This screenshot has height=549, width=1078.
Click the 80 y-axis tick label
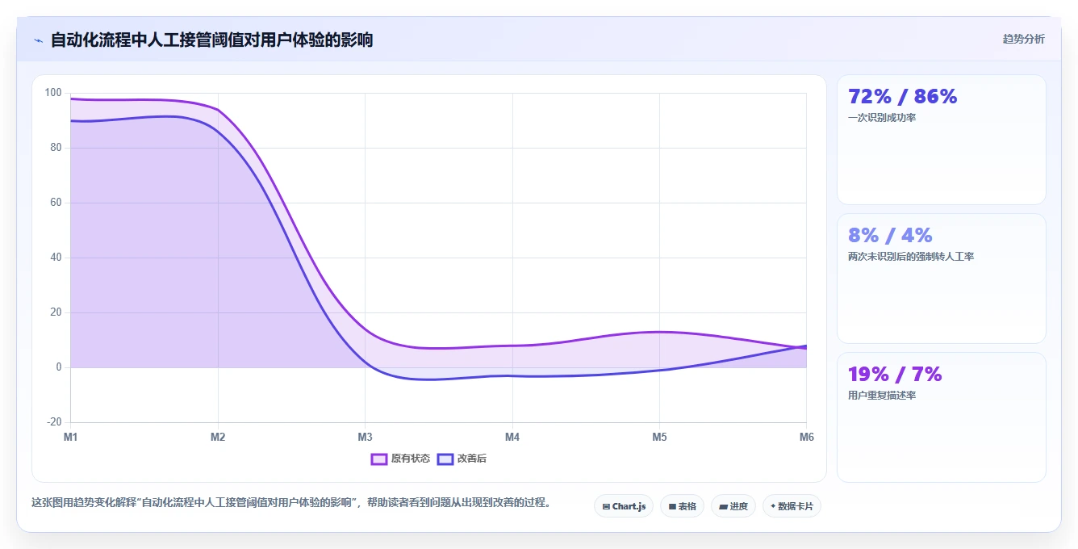pos(56,148)
